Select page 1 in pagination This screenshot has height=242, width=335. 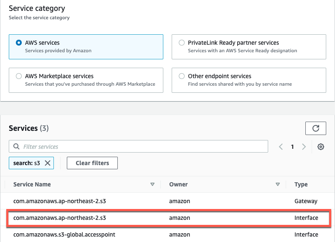click(x=292, y=146)
